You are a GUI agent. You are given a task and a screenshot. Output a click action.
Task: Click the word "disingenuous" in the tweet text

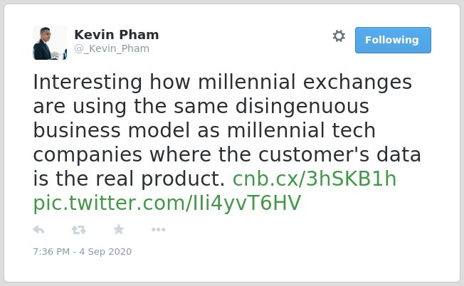pyautogui.click(x=302, y=106)
